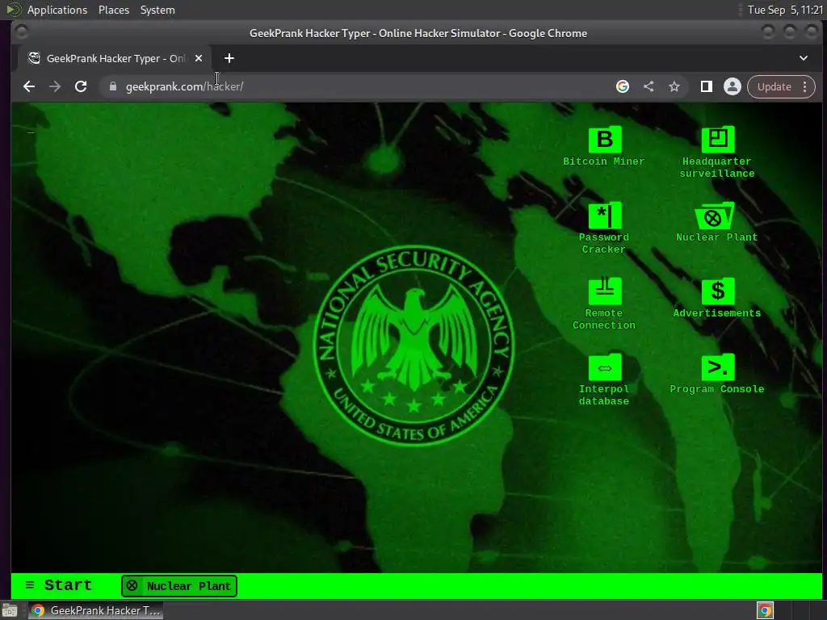827x620 pixels.
Task: Click the date and time clock
Action: [785, 10]
